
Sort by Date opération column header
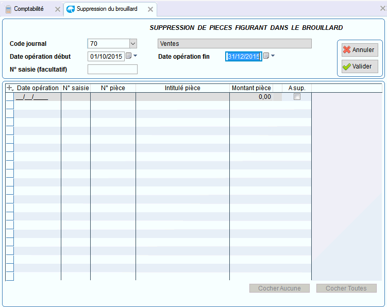38,88
